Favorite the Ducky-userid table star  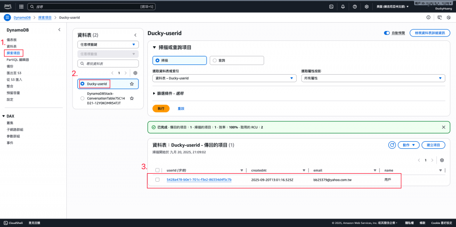132,84
